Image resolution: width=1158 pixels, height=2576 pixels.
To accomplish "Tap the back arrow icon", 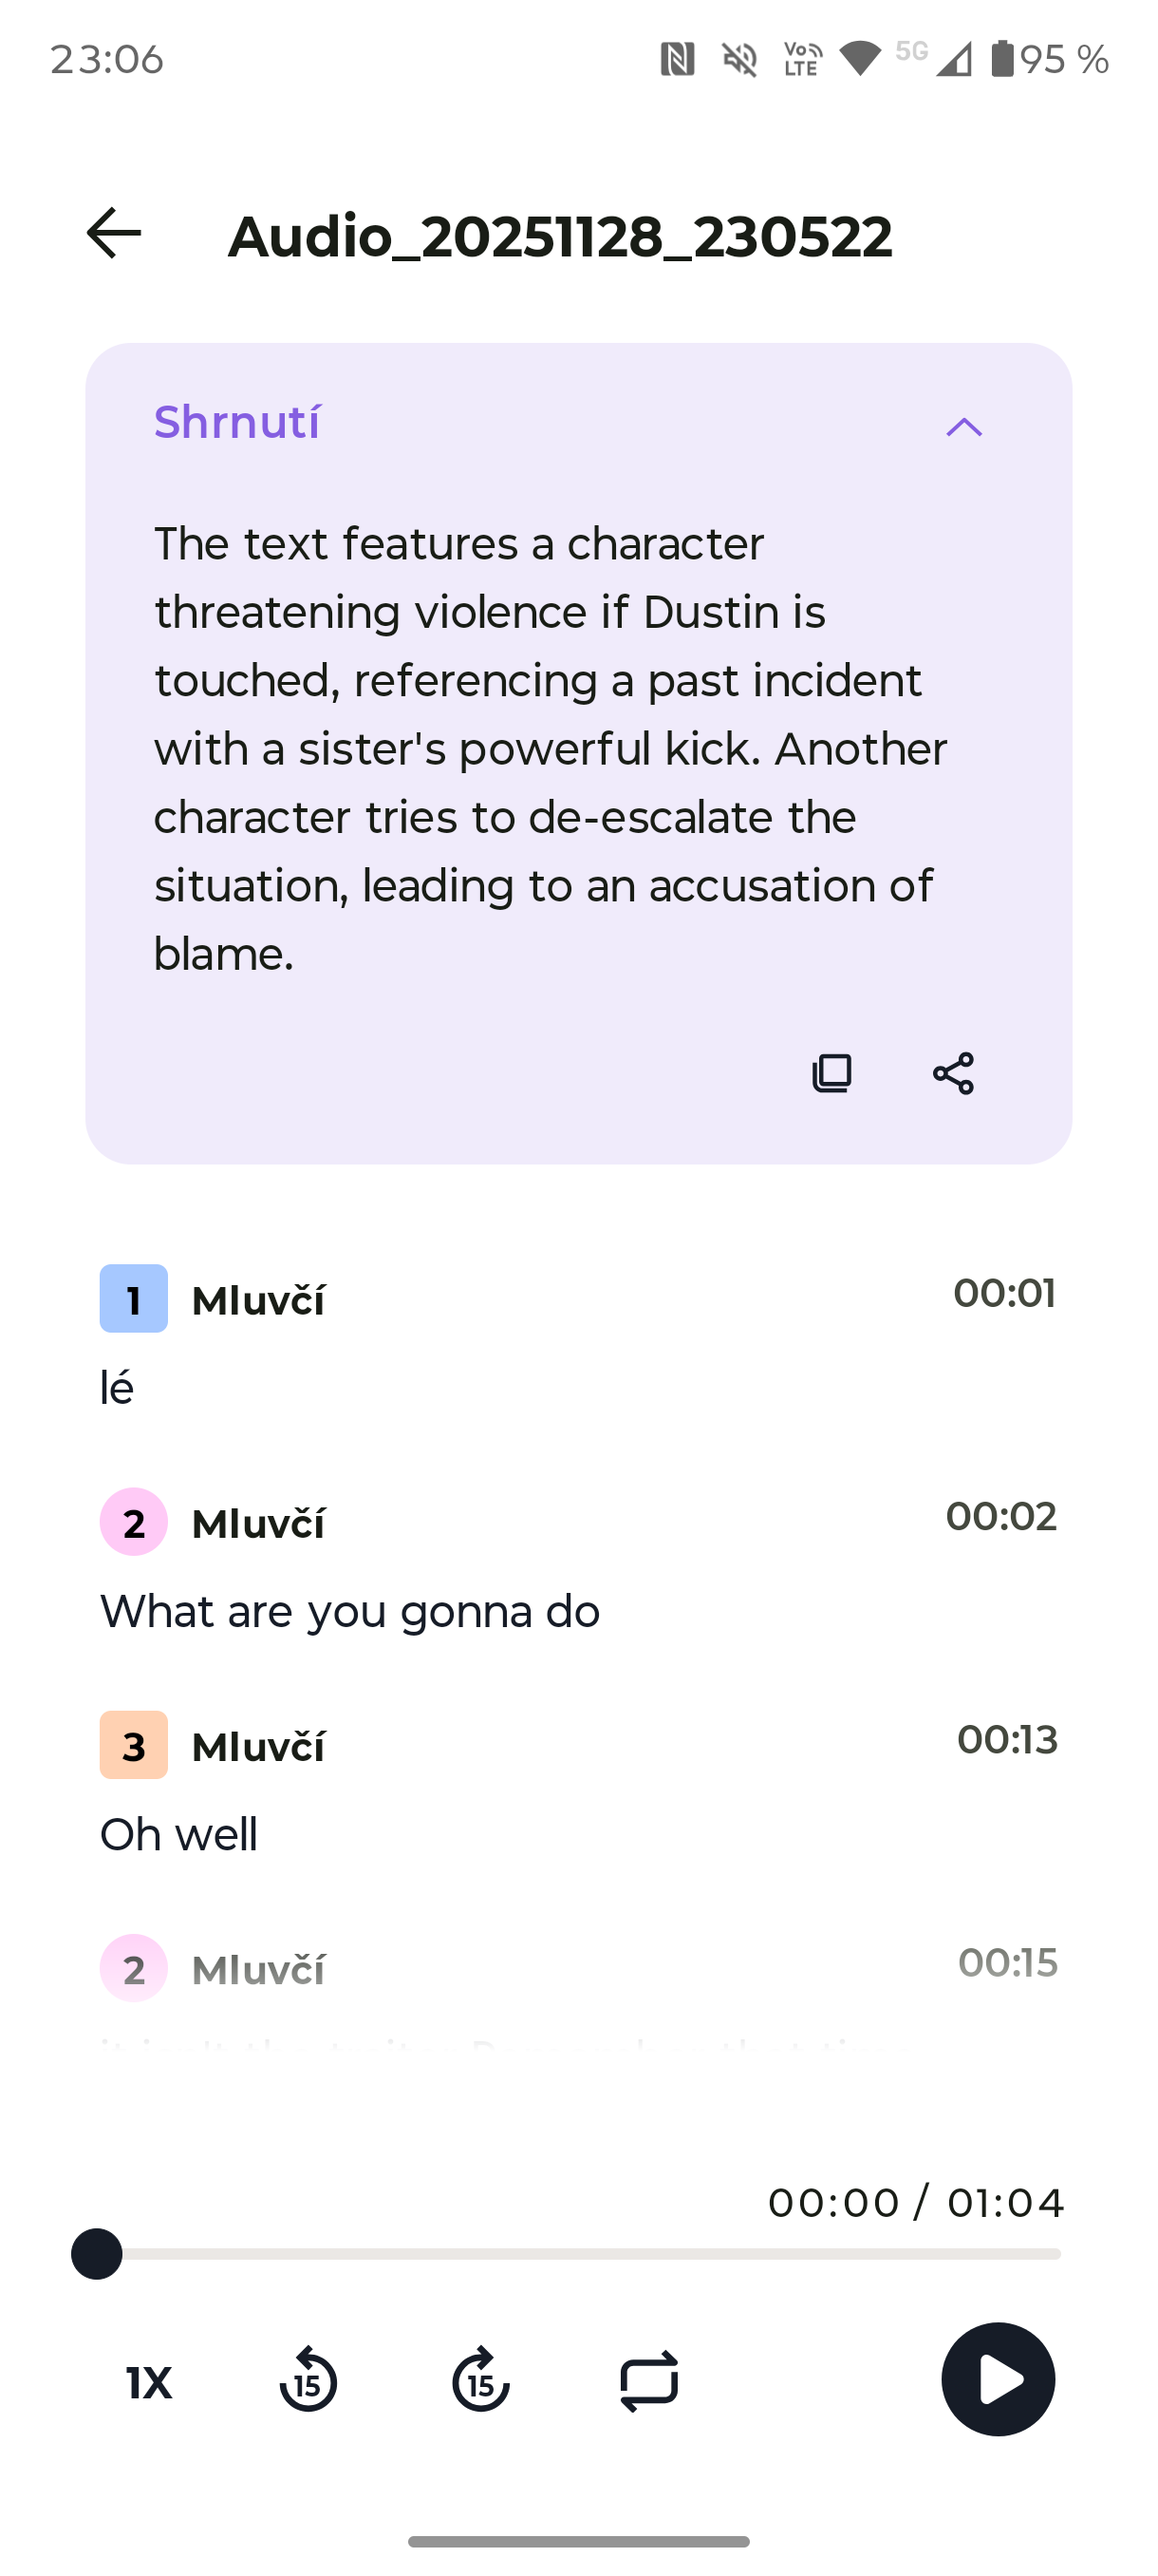I will click(114, 234).
